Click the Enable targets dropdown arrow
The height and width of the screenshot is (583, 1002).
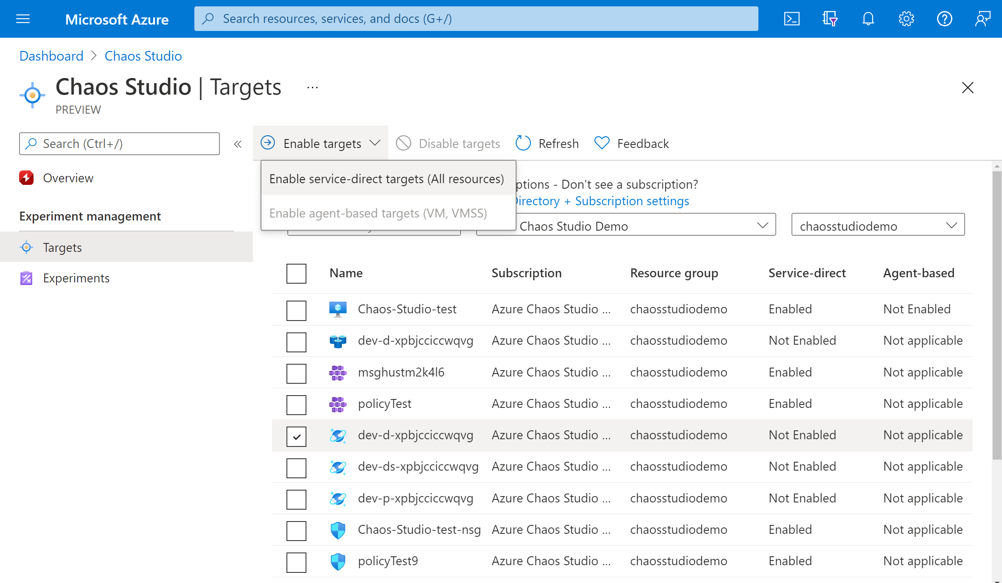click(375, 142)
